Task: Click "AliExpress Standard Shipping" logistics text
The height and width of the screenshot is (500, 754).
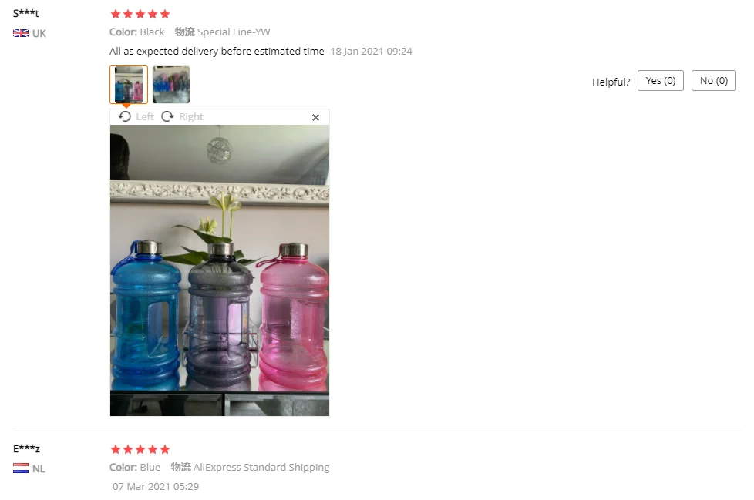Action: 261,468
